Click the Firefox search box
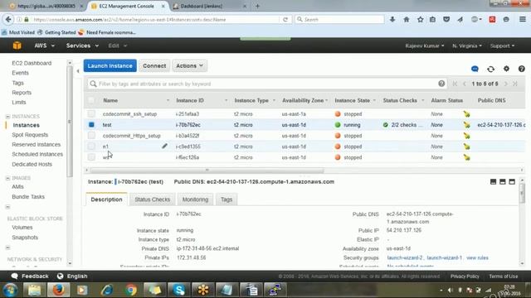This screenshot has width=531, height=298. 339,20
